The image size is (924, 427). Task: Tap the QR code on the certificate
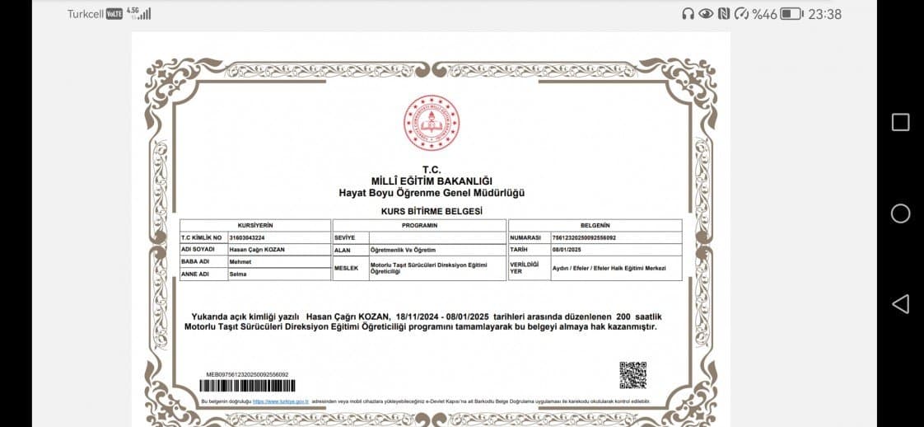point(633,375)
